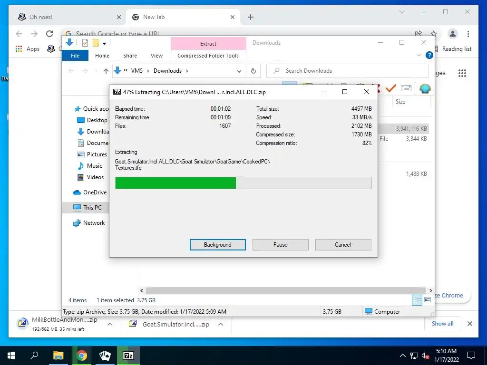Open Pictures in navigation pane
This screenshot has height=365, width=487.
[92, 154]
